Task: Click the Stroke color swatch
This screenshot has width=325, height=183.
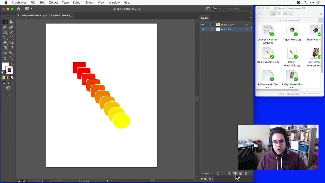Action: pyautogui.click(x=10, y=70)
